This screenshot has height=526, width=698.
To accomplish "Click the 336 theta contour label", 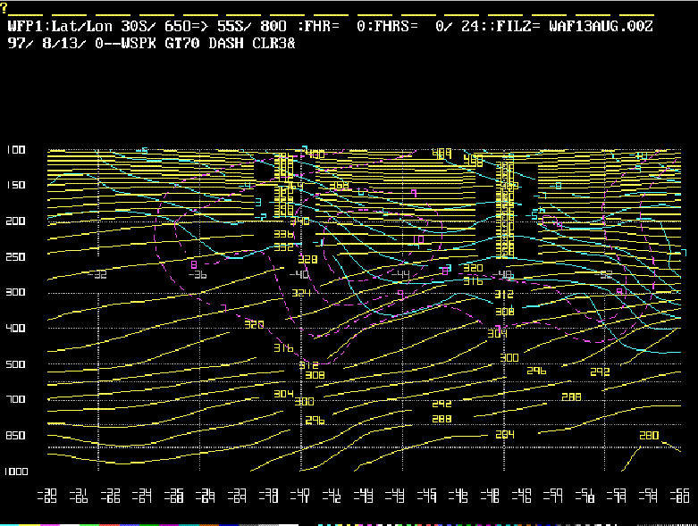I will tap(283, 234).
